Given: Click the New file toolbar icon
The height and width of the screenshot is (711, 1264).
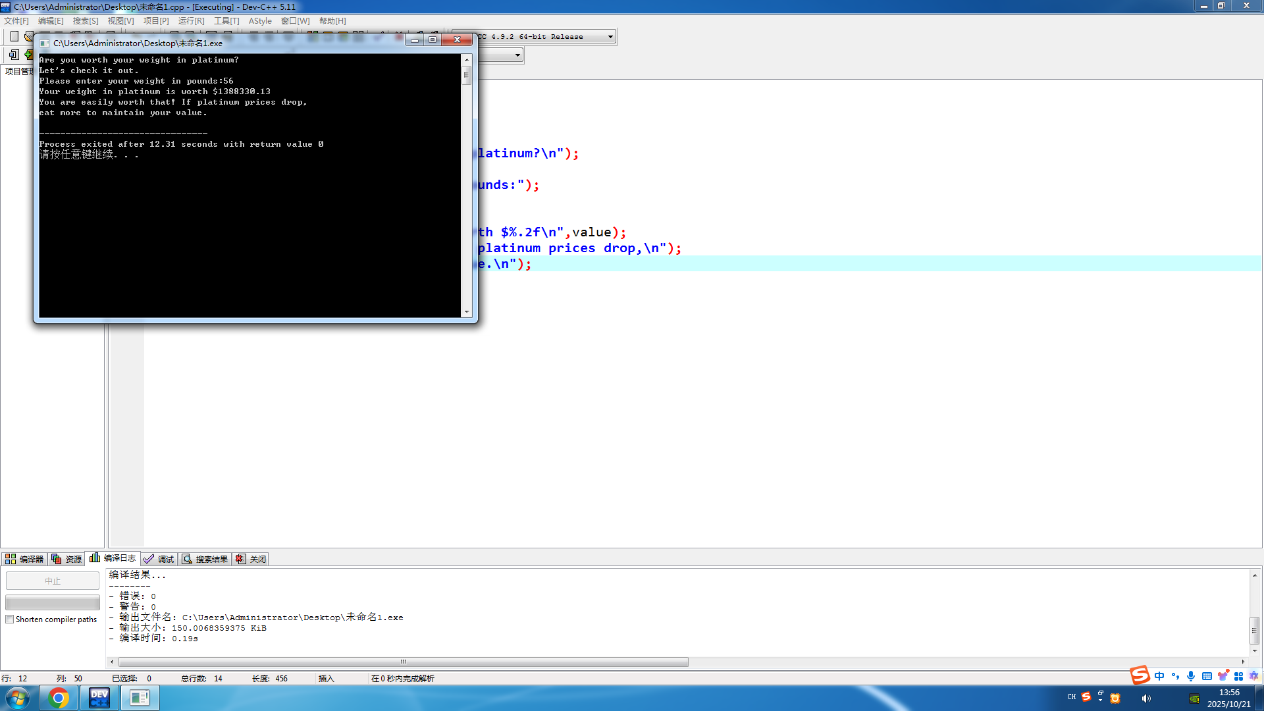Looking at the screenshot, I should coord(14,36).
